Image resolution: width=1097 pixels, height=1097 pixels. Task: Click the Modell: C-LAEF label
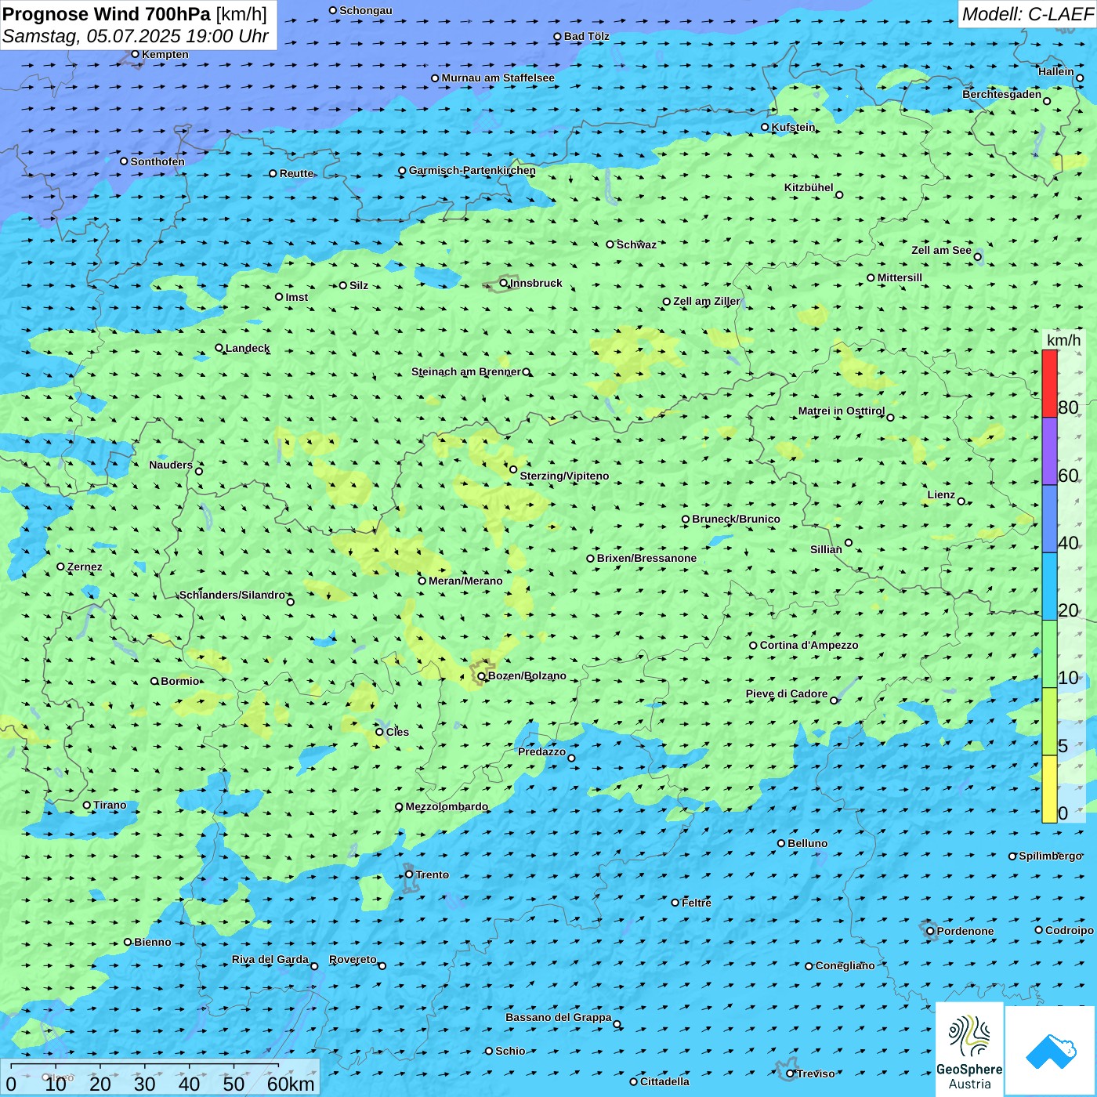(1027, 14)
